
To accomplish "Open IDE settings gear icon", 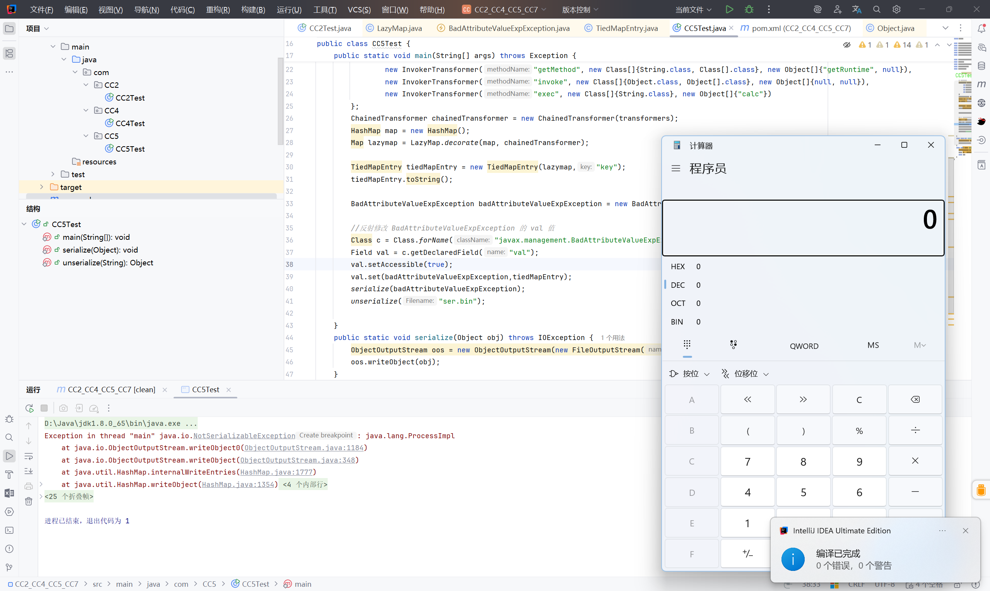I will pos(896,9).
